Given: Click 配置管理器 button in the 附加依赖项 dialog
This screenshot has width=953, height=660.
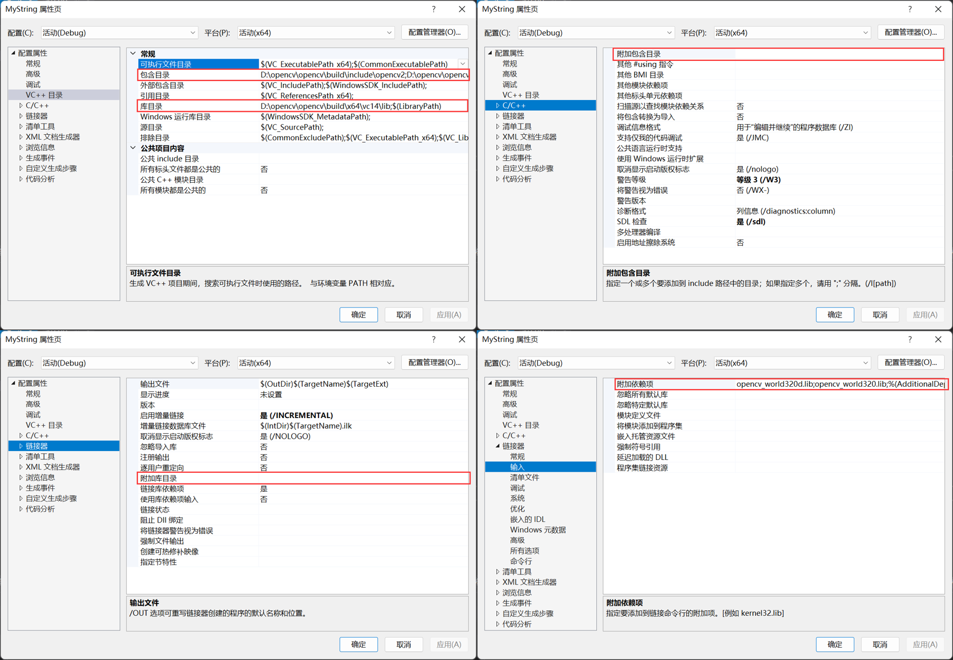Looking at the screenshot, I should [x=911, y=363].
